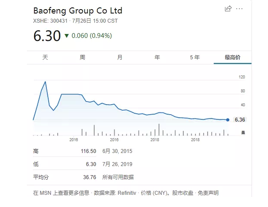Viewport: 268px width, 207px height.
Task: Click the Refinitiv data source link
Action: point(128,193)
